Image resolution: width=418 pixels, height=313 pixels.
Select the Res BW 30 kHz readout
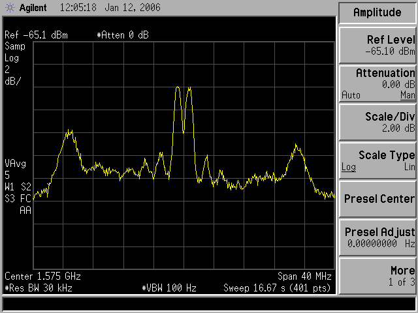point(38,287)
